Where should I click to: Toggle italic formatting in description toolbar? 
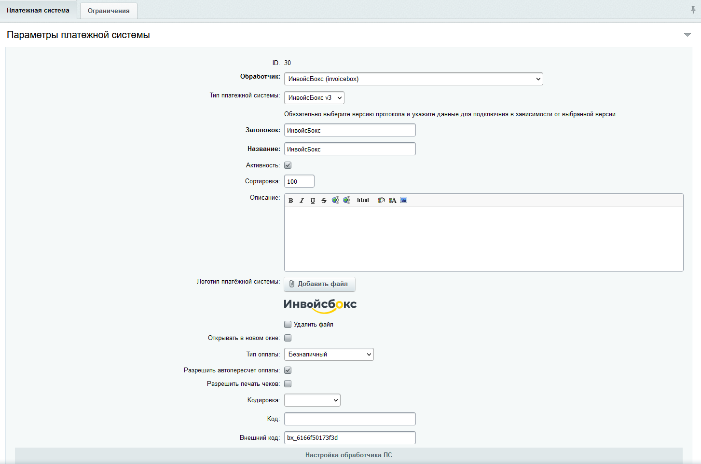pyautogui.click(x=302, y=201)
